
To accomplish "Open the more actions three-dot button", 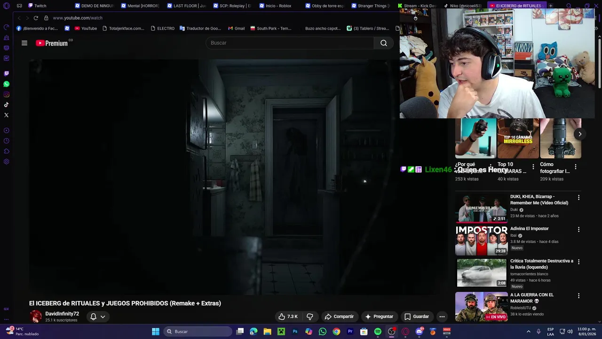I will click(442, 316).
